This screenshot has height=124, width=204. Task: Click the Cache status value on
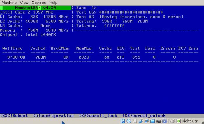(107, 57)
